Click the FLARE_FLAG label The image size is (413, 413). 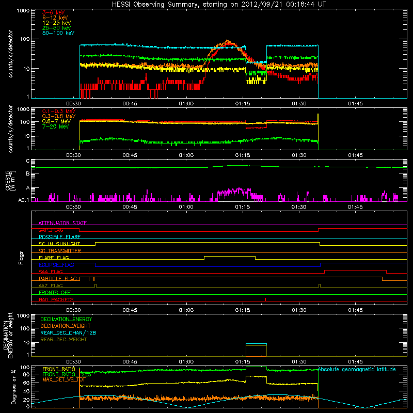pyautogui.click(x=54, y=258)
